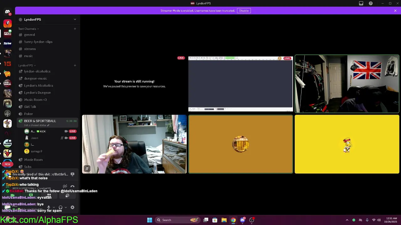Image resolution: width=401 pixels, height=225 pixels.
Task: Select BEER & SPORTSBALL voice channel
Action: click(48, 123)
